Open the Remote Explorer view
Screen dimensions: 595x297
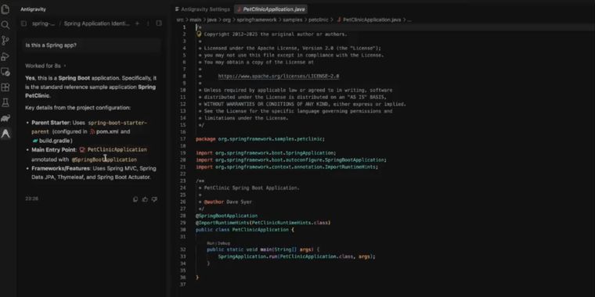[5, 72]
